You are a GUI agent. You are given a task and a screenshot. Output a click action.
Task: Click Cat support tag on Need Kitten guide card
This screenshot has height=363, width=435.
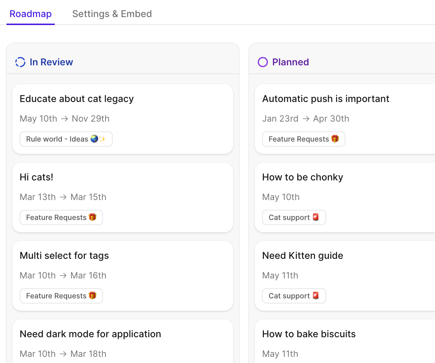click(294, 295)
